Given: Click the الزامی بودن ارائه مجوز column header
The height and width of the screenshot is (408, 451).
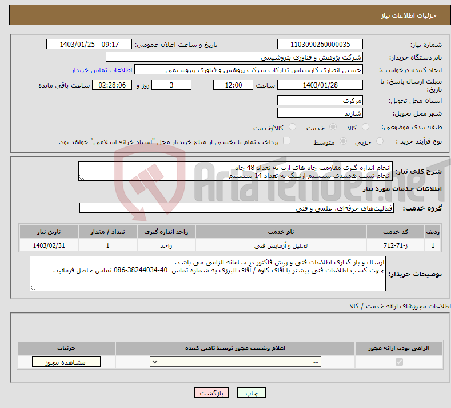Looking at the screenshot, I should pyautogui.click(x=398, y=348).
